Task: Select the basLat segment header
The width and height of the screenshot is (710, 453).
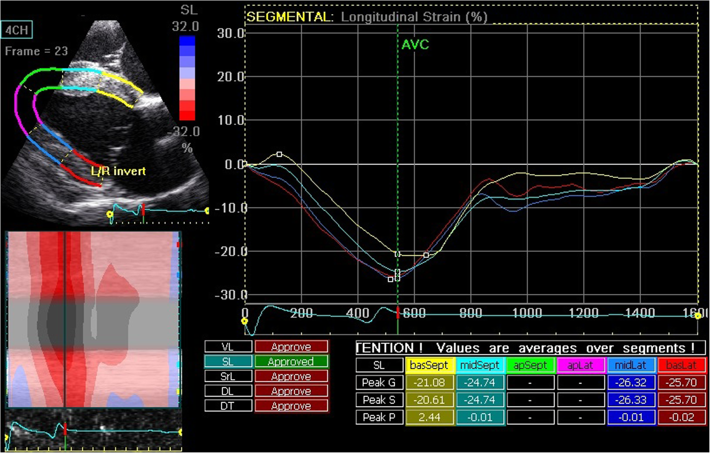Action: 681,365
